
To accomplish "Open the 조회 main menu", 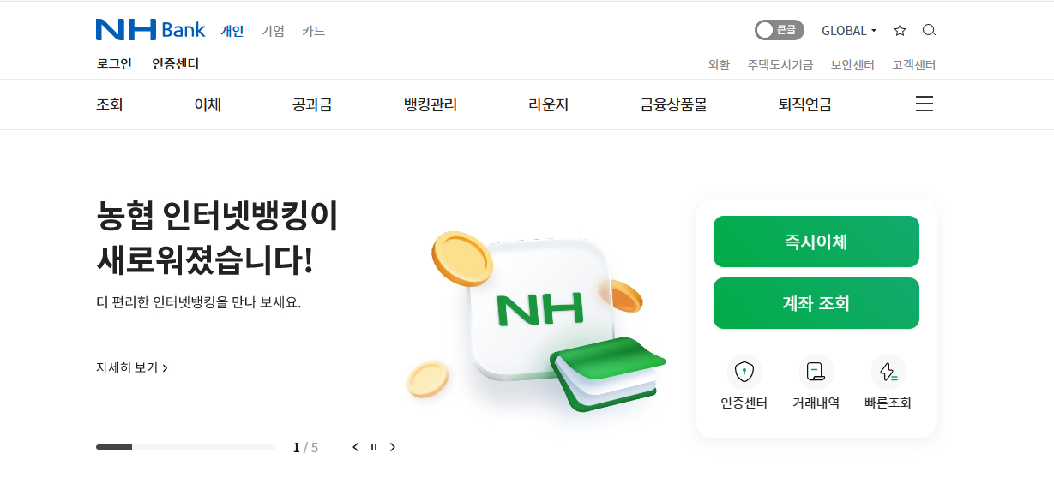I will 110,104.
